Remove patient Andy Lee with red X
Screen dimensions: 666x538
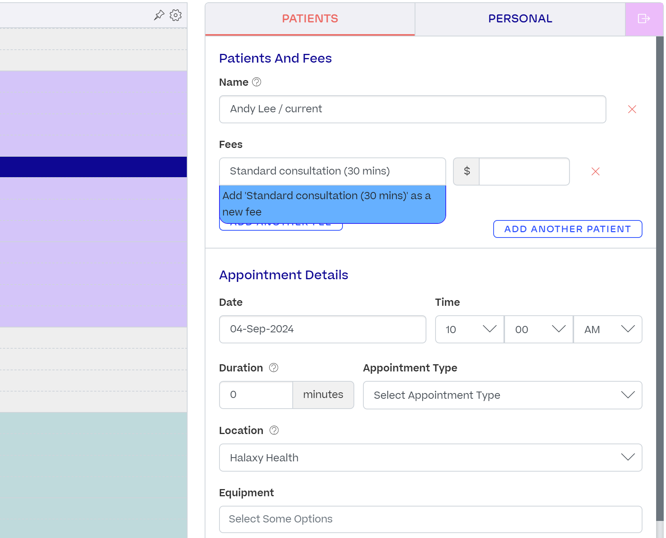click(632, 109)
